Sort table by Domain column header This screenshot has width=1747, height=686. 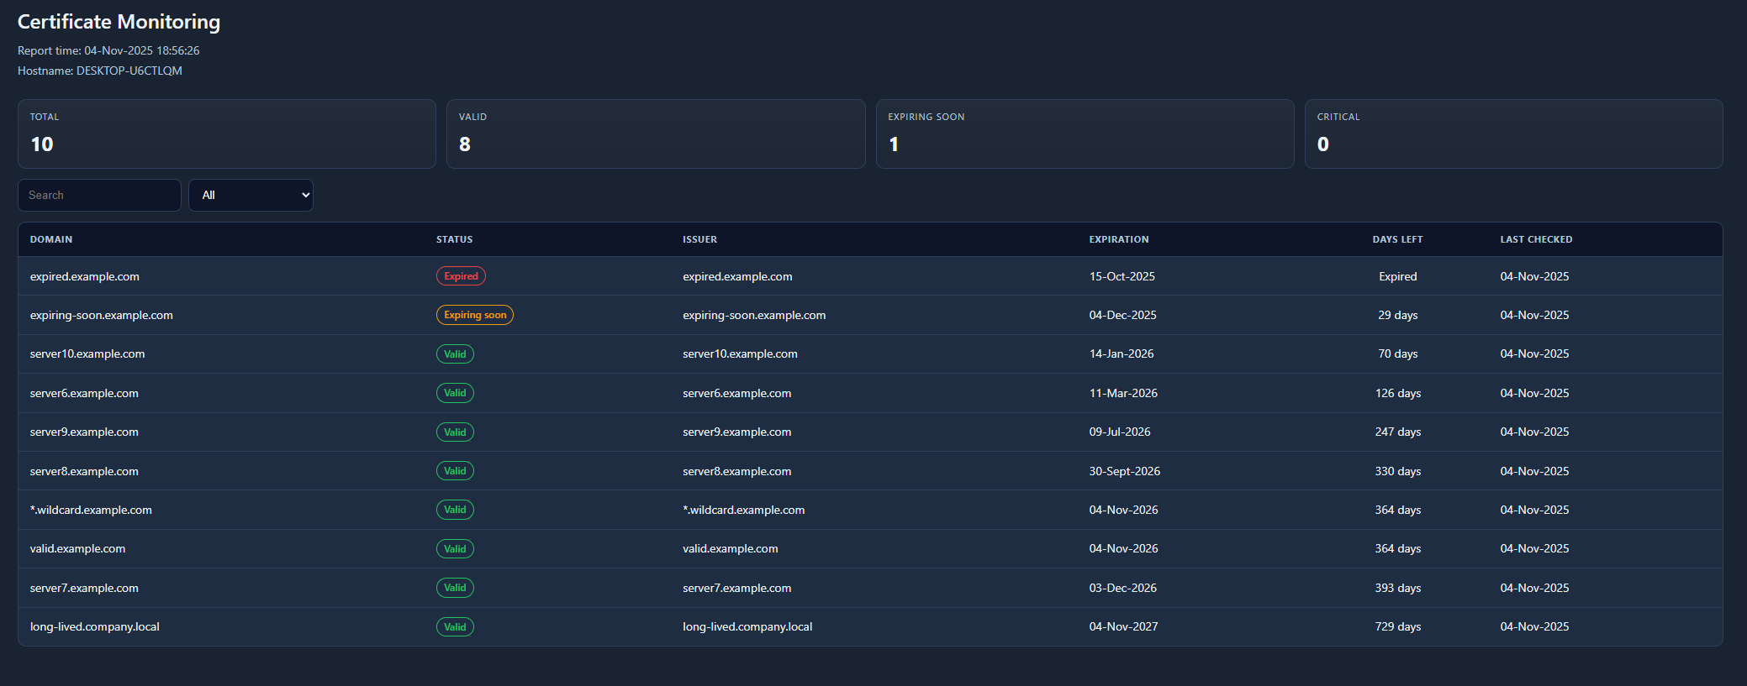point(51,239)
